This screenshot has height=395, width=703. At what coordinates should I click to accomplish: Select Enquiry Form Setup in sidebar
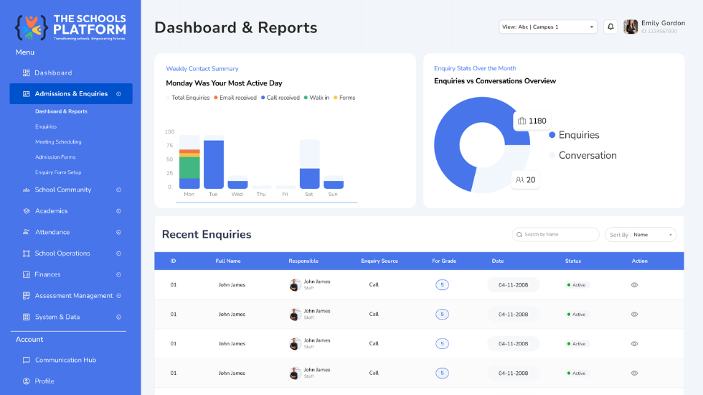(58, 172)
